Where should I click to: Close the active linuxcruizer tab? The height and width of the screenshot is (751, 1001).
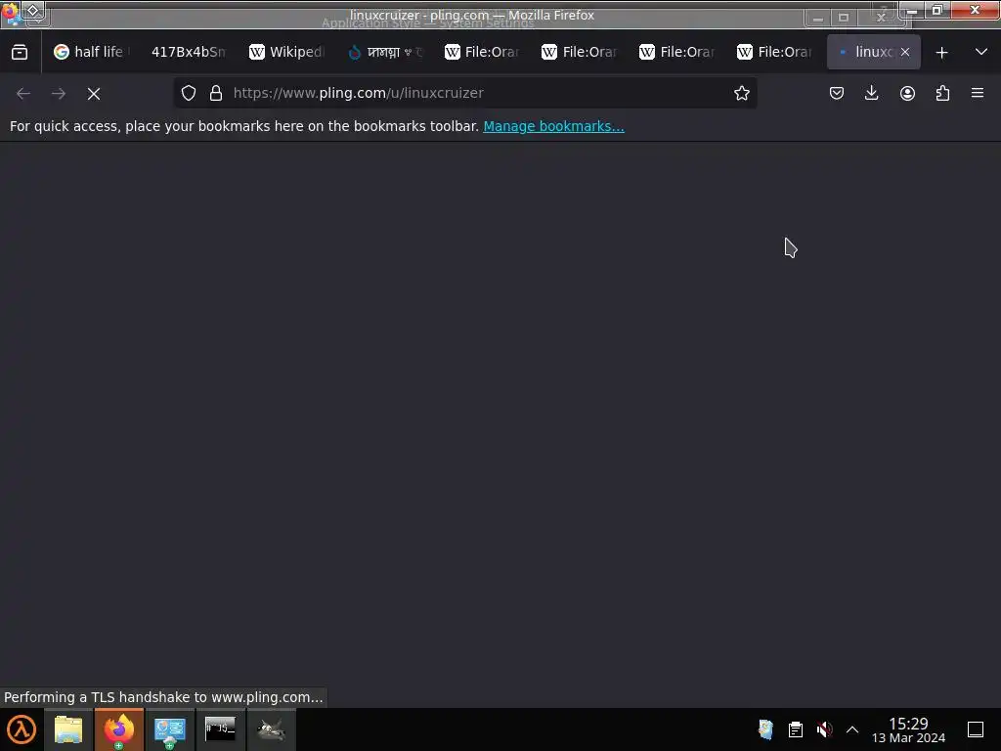(905, 52)
